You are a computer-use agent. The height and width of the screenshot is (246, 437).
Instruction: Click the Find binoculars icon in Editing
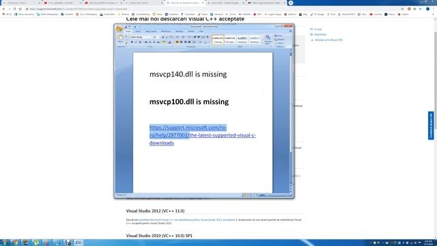[x=276, y=36]
